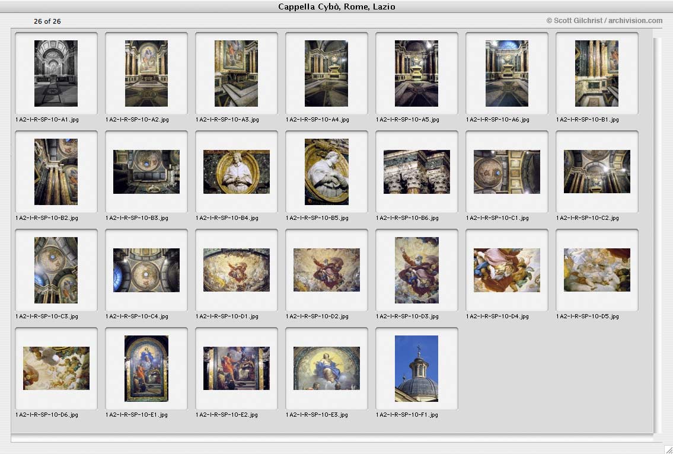Click thumbnail image 1A2-I-R-SP-10-A3.jpg
The image size is (673, 454).
(237, 73)
